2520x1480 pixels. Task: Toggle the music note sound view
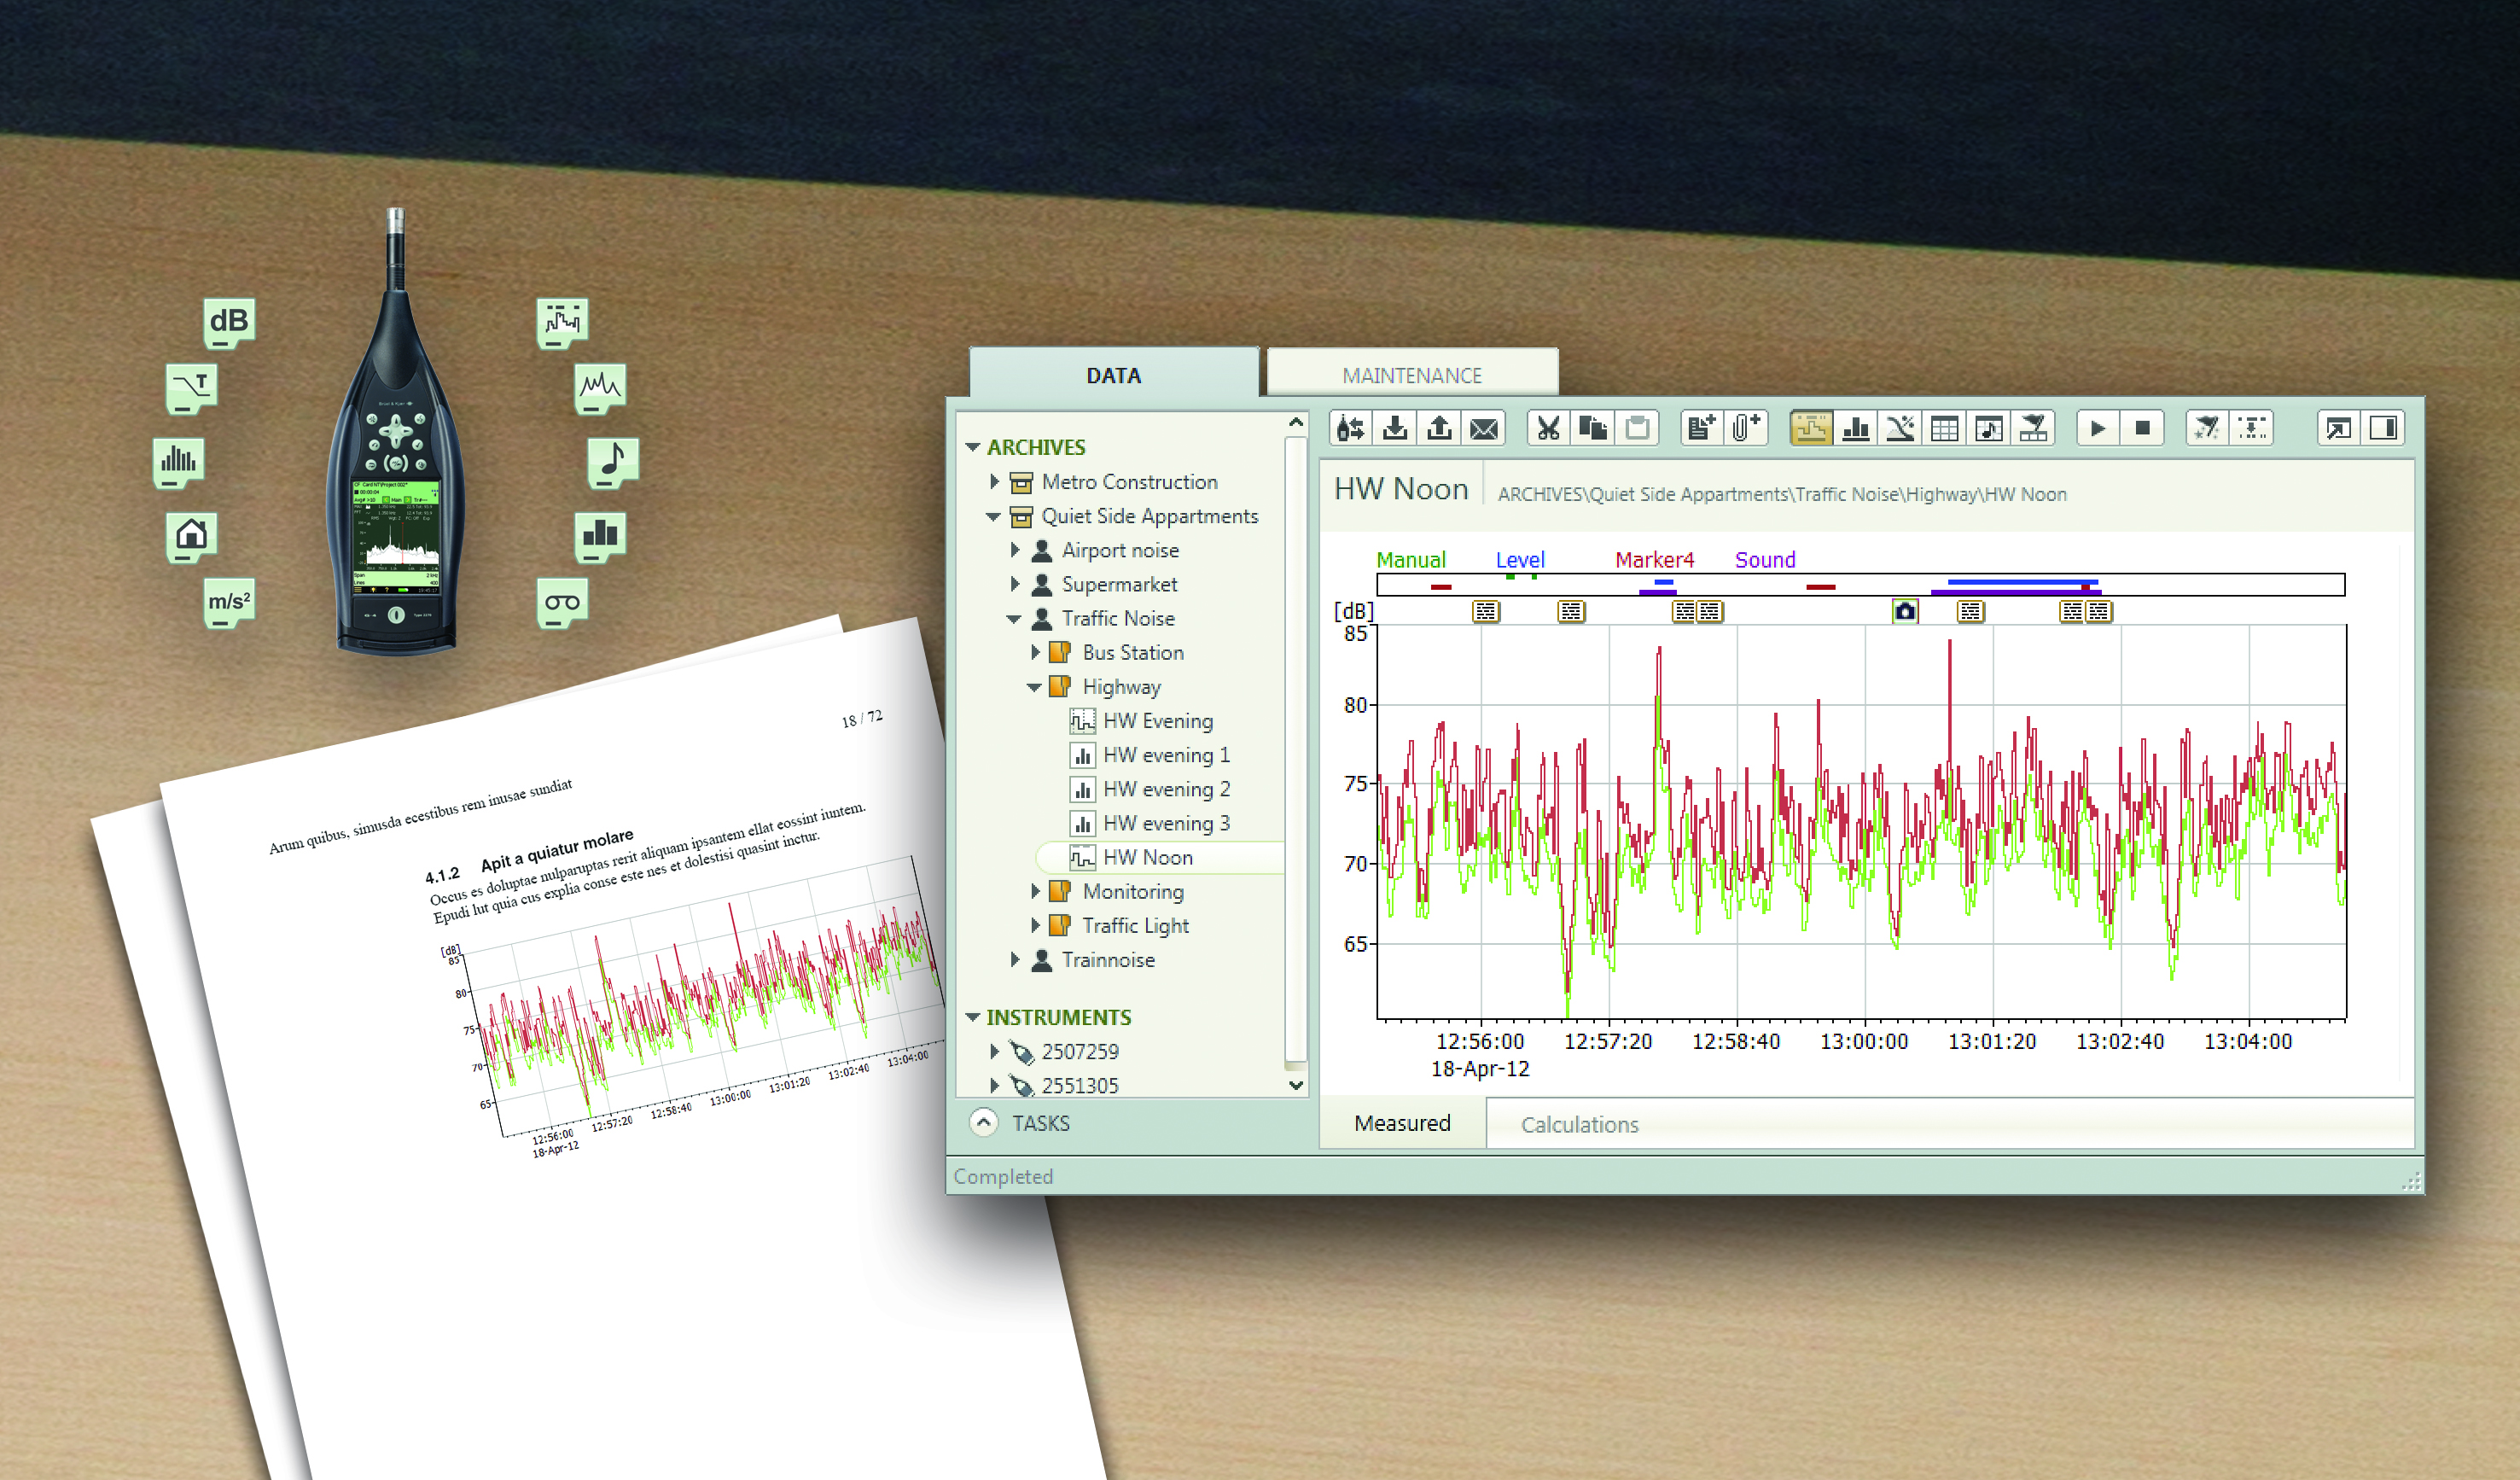pos(1989,429)
